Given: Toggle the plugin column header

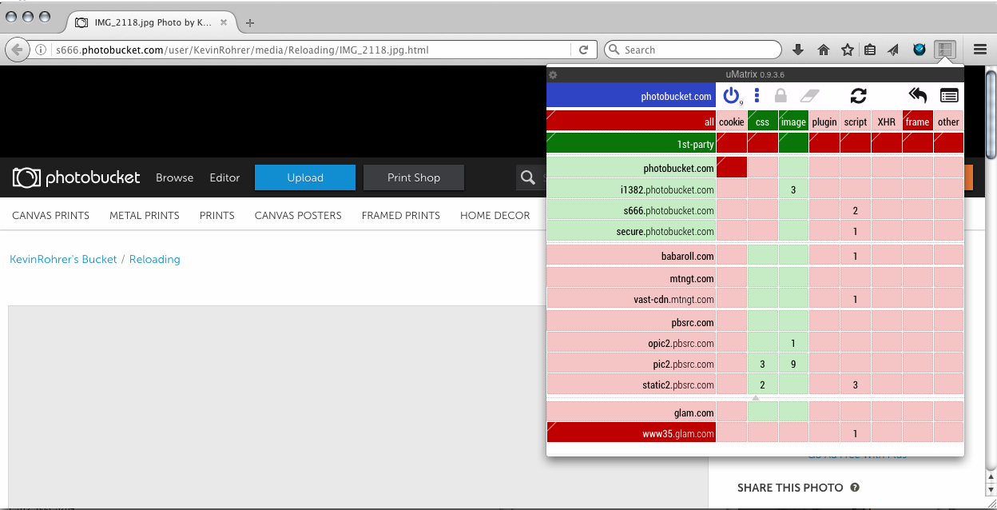Looking at the screenshot, I should coord(824,122).
